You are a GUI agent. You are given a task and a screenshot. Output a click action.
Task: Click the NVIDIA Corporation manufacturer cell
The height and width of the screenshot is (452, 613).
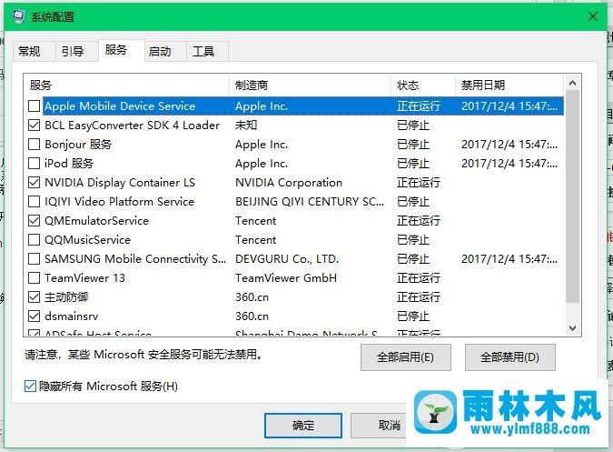[289, 183]
